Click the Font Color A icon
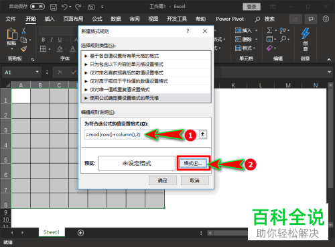The image size is (335, 247). click(x=72, y=49)
